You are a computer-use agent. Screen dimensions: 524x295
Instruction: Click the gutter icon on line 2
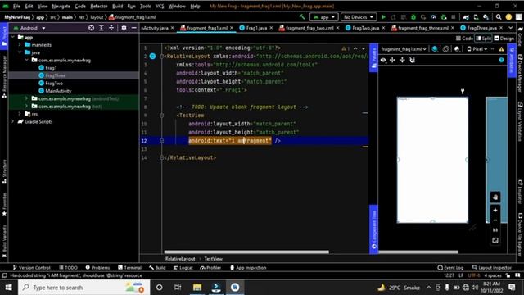click(x=152, y=57)
